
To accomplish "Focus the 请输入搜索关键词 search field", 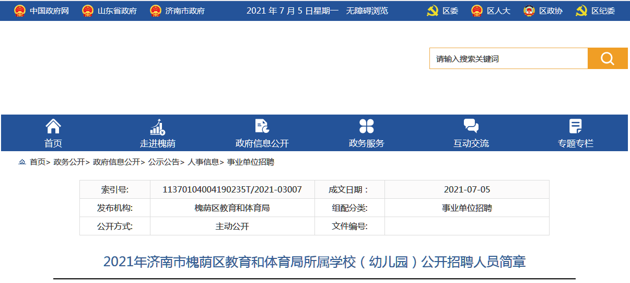I will [509, 58].
